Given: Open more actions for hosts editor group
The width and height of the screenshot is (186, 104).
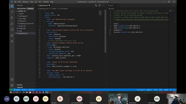Looking at the screenshot, I should (x=174, y=5).
